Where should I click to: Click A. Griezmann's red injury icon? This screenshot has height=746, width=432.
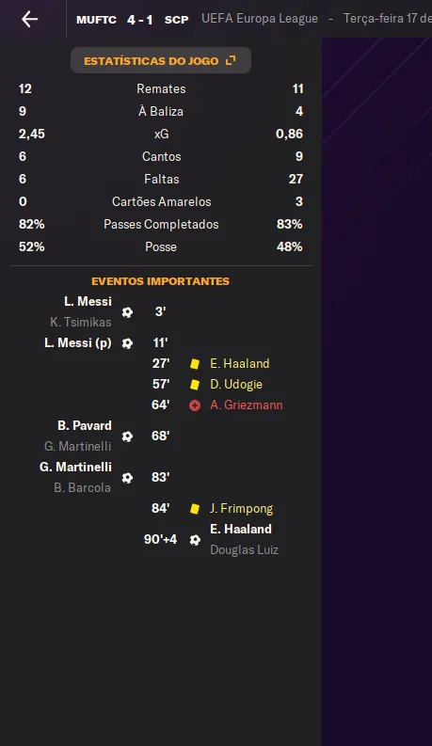195,405
